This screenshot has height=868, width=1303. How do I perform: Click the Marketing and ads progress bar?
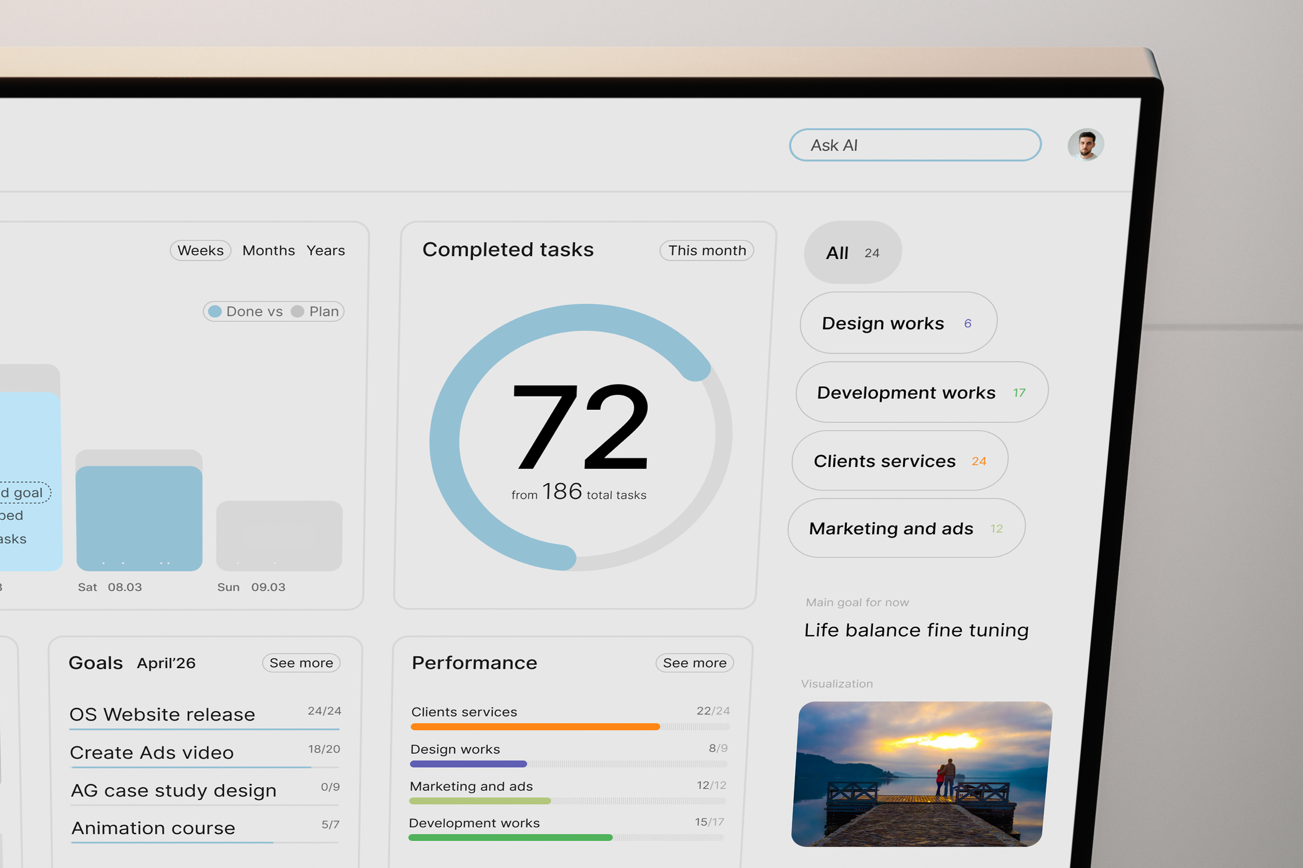click(480, 801)
